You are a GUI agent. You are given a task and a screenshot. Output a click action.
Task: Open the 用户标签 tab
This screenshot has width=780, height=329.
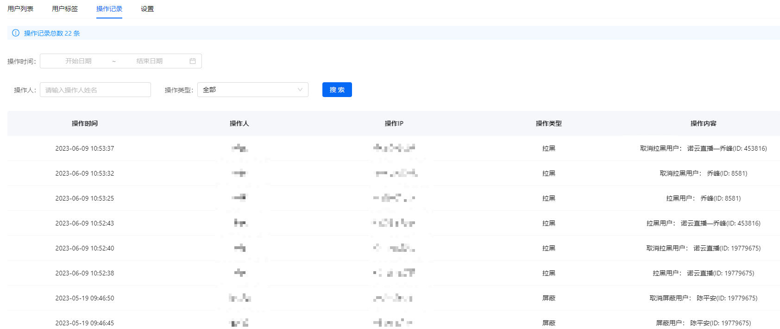tap(65, 9)
